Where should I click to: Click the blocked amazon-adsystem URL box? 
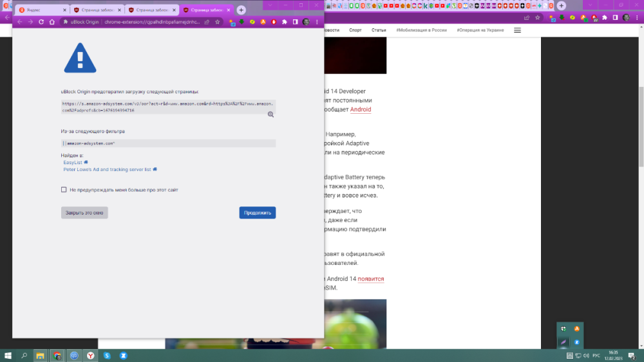point(168,107)
